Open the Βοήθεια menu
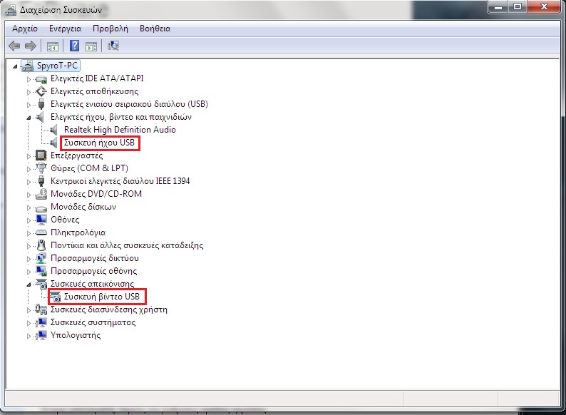566x415 pixels. [155, 29]
